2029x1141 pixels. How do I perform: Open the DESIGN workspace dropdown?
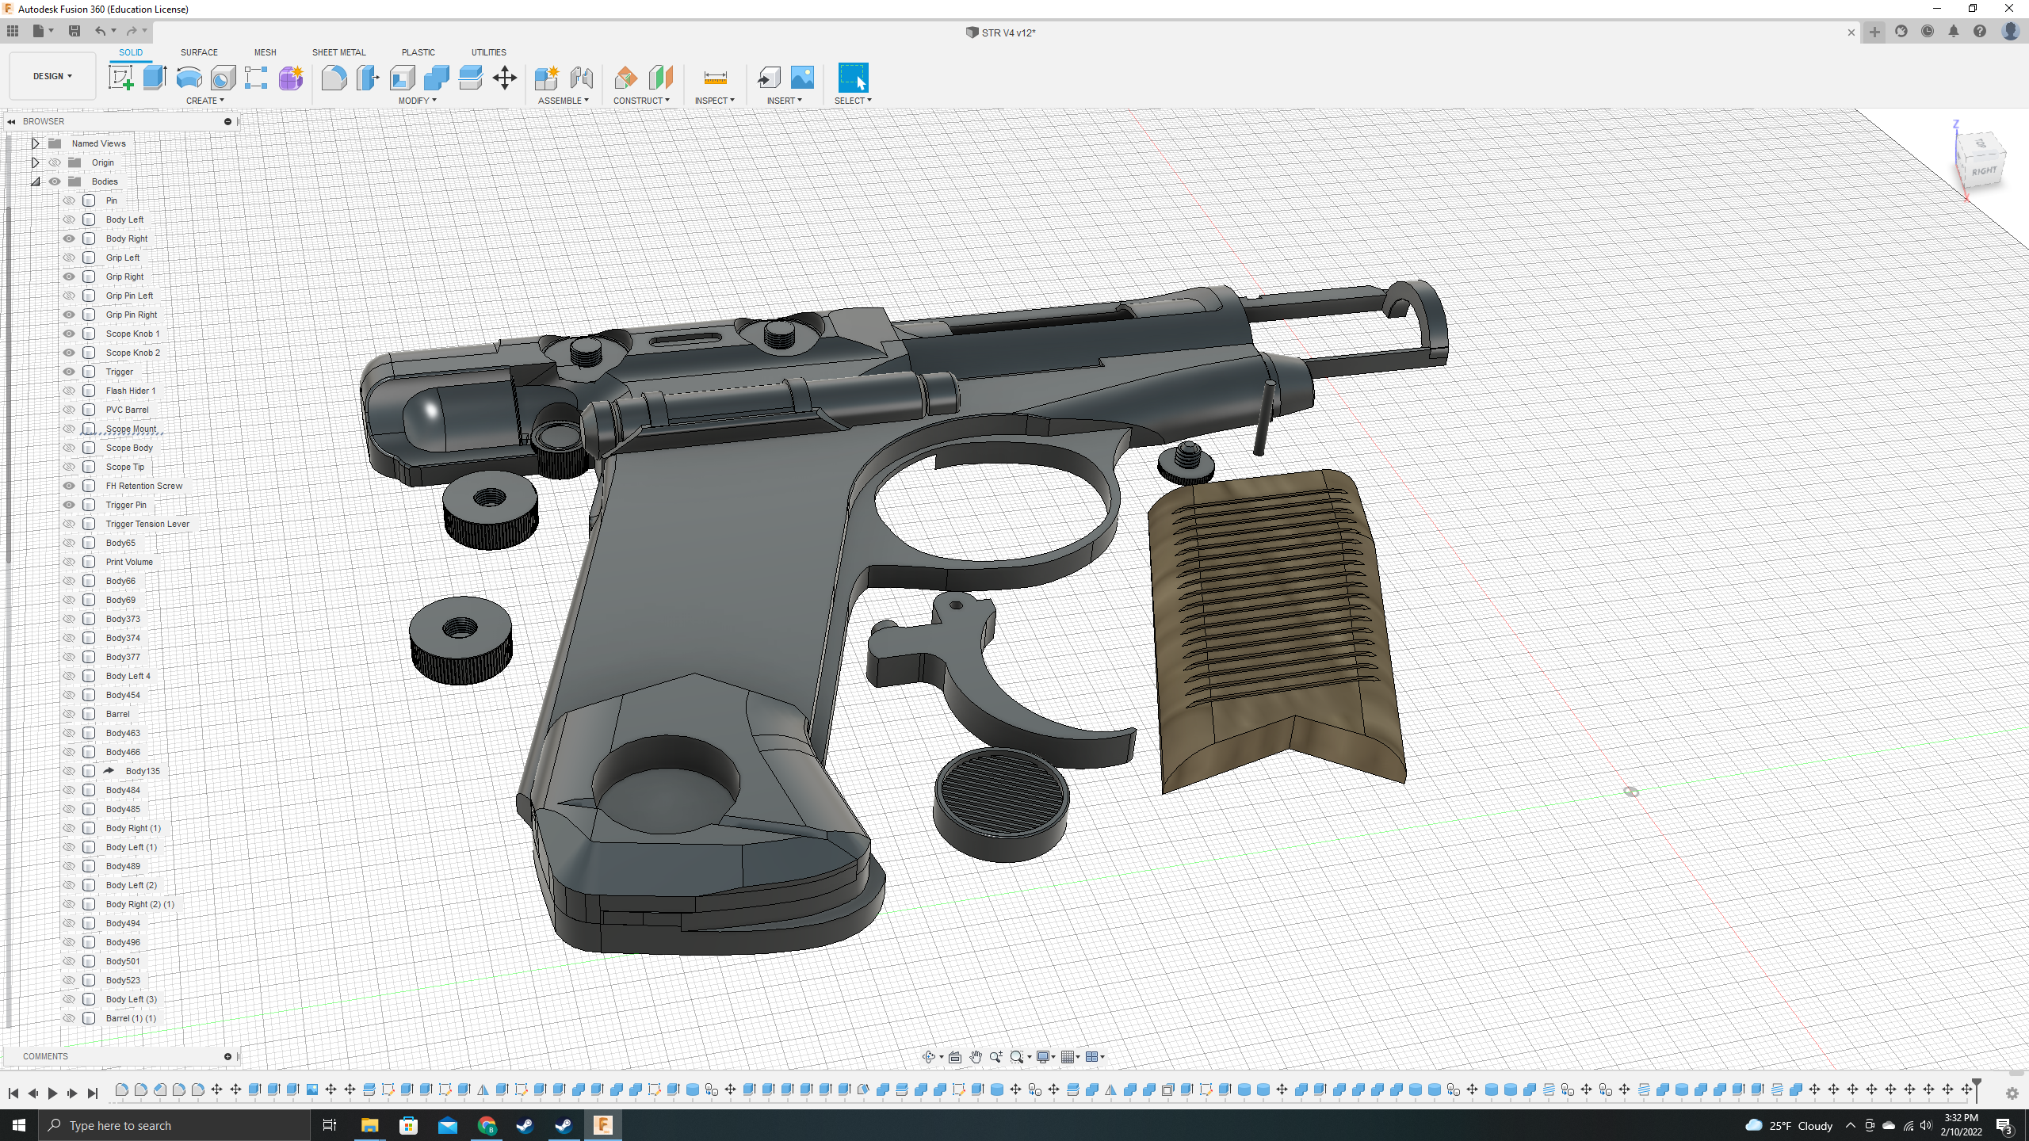(52, 76)
